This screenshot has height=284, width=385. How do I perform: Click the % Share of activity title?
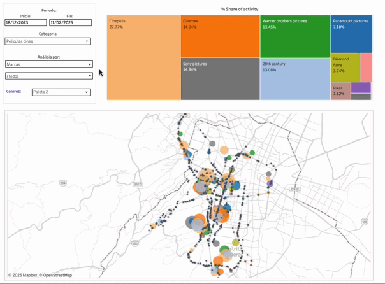[240, 9]
